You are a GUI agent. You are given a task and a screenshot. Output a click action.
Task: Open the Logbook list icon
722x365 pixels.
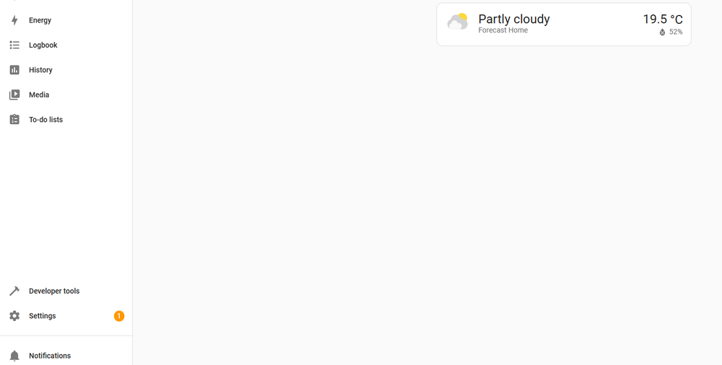tap(14, 45)
